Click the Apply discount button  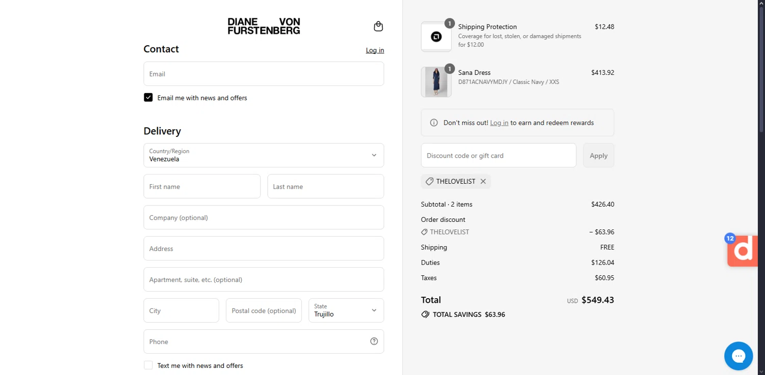coord(599,155)
